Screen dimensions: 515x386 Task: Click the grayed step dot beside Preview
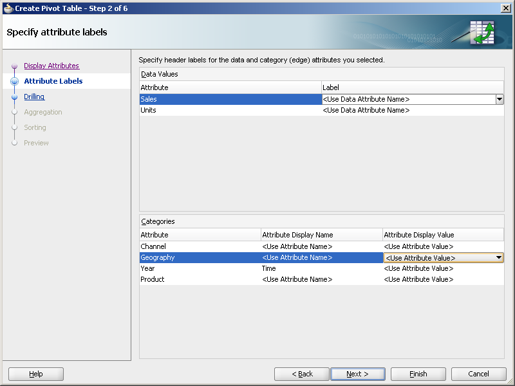[x=14, y=143]
